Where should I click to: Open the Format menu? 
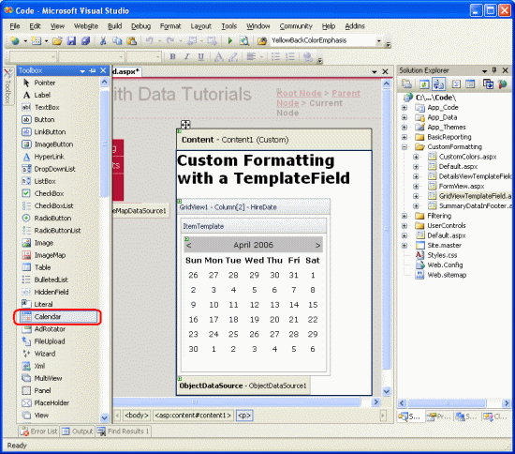click(170, 26)
